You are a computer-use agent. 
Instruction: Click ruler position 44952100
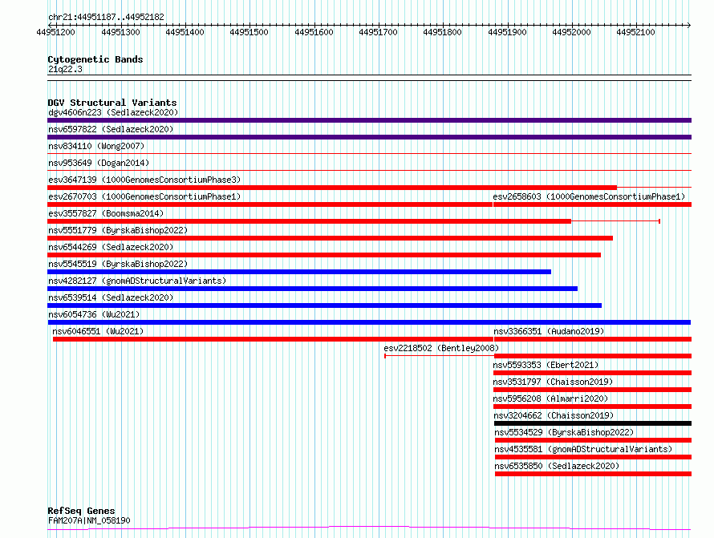click(x=635, y=32)
